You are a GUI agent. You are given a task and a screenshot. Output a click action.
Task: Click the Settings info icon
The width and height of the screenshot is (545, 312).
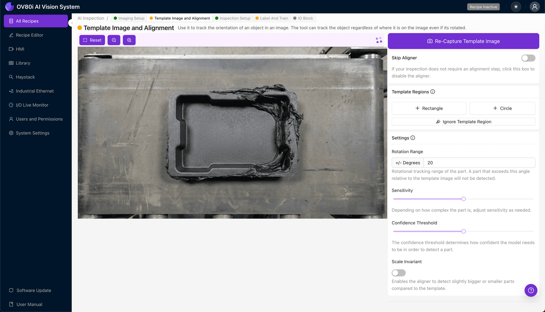click(x=413, y=138)
